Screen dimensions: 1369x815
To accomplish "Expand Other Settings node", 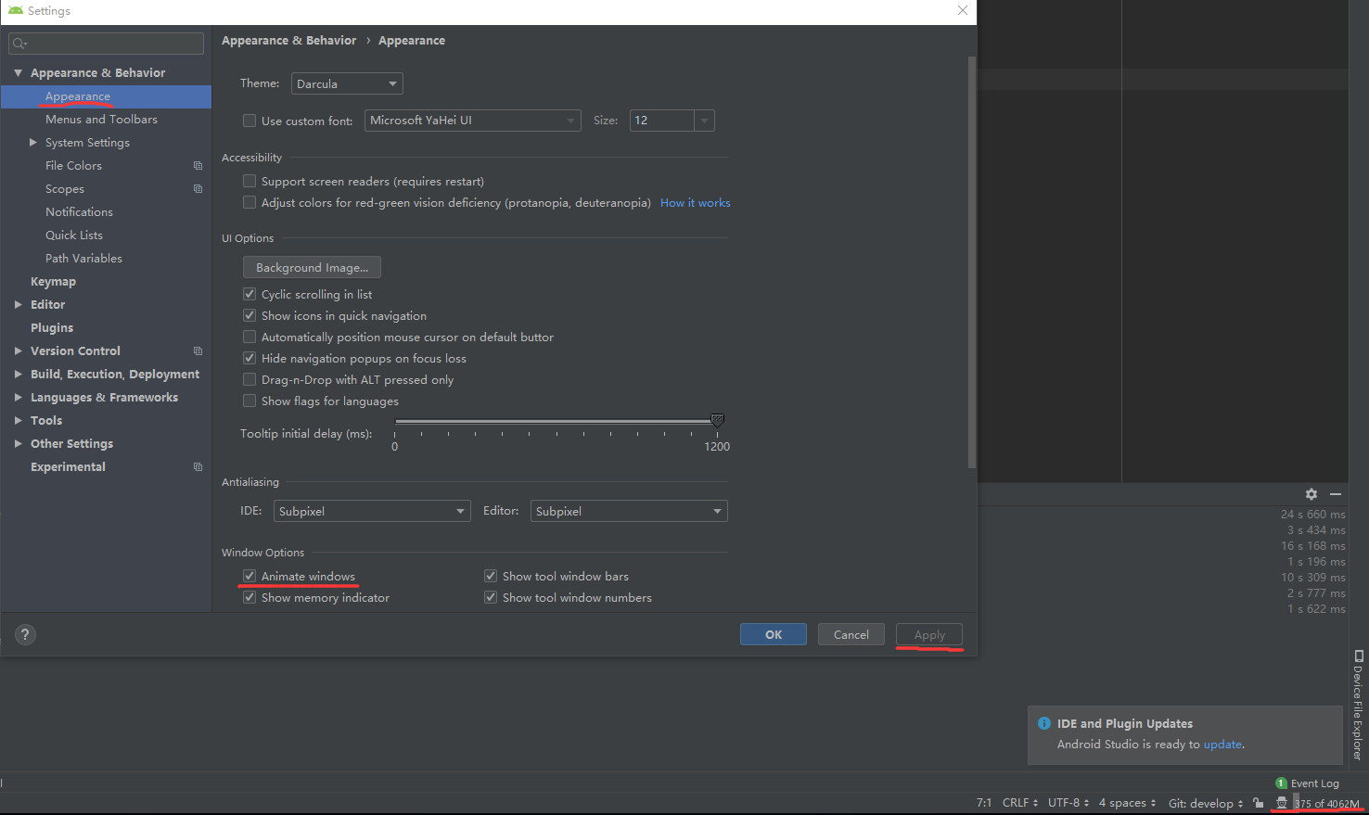I will coord(18,443).
